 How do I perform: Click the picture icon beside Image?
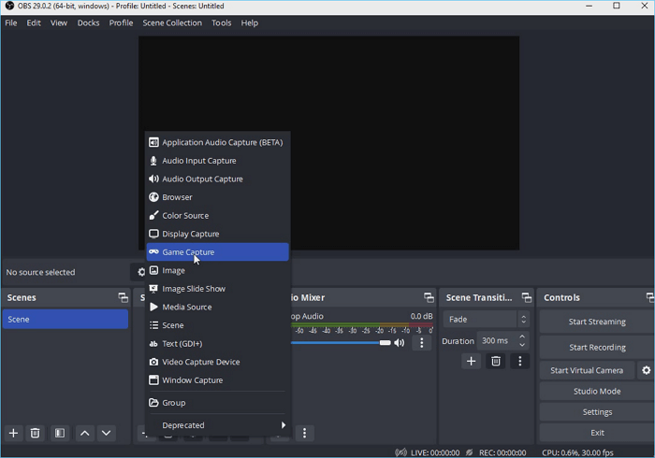153,270
